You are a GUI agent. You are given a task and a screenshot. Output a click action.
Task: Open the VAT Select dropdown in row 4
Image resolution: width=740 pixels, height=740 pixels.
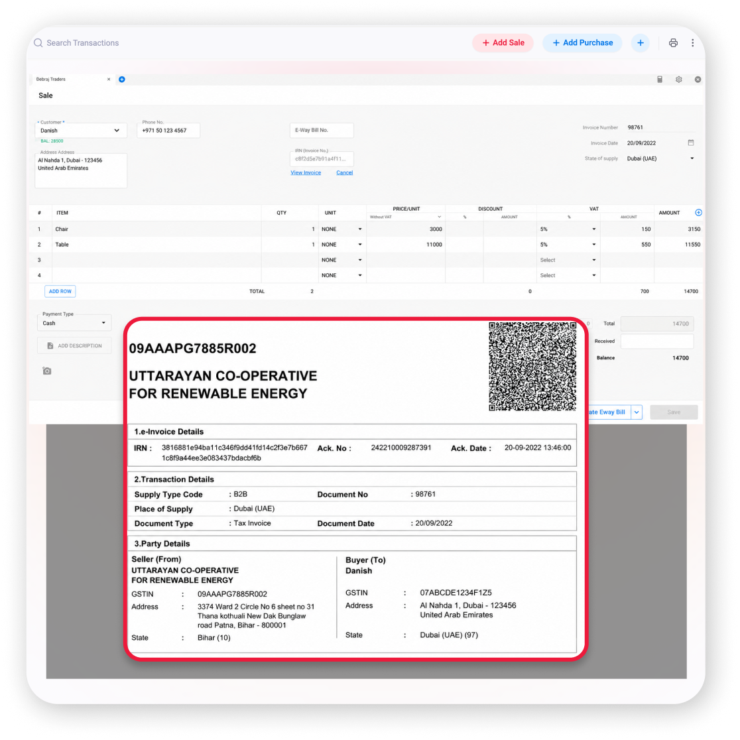click(568, 275)
